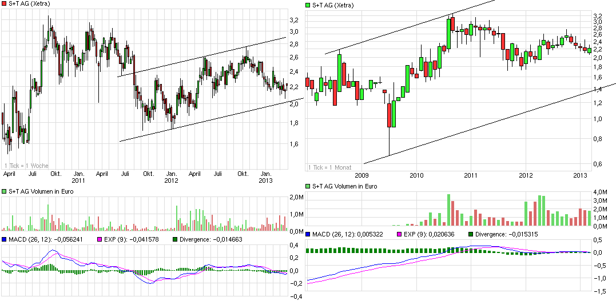This screenshot has height=301, width=616.
Task: Click the green swatch beside right S+T AG (Xetra) title
Action: [x=308, y=5]
